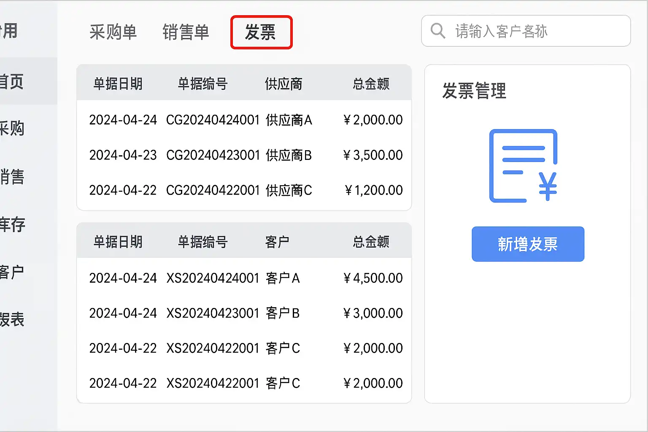This screenshot has height=432, width=648.
Task: Switch to the 销售单 tab
Action: coord(186,32)
